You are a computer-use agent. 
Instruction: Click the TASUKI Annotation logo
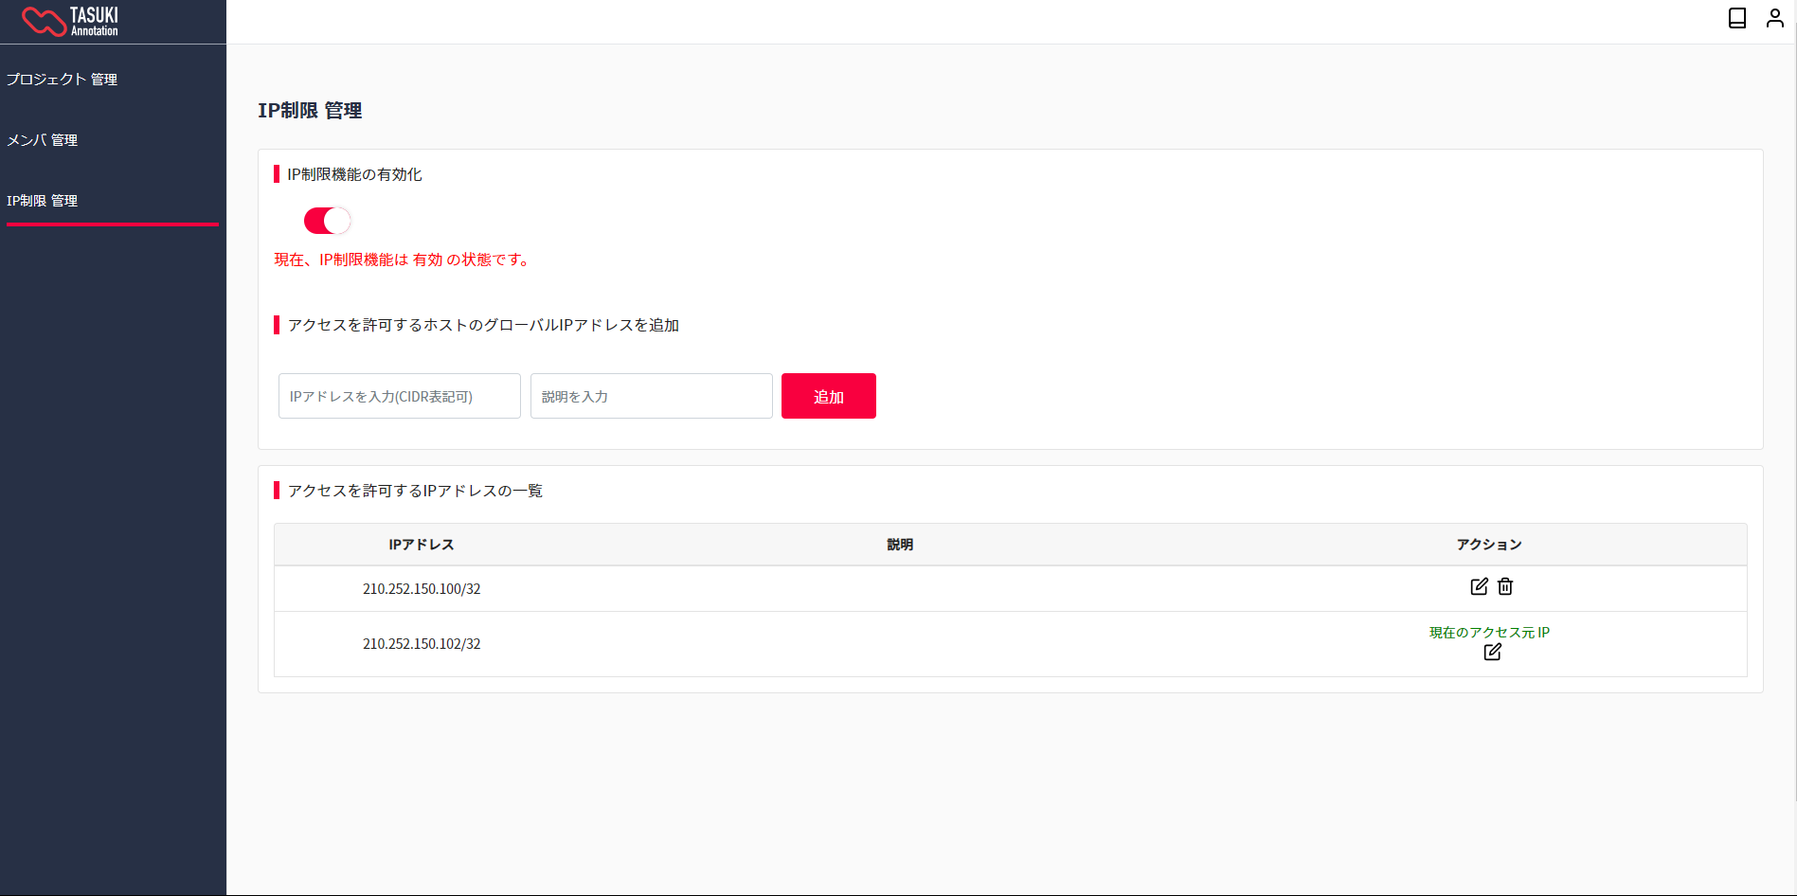point(70,21)
